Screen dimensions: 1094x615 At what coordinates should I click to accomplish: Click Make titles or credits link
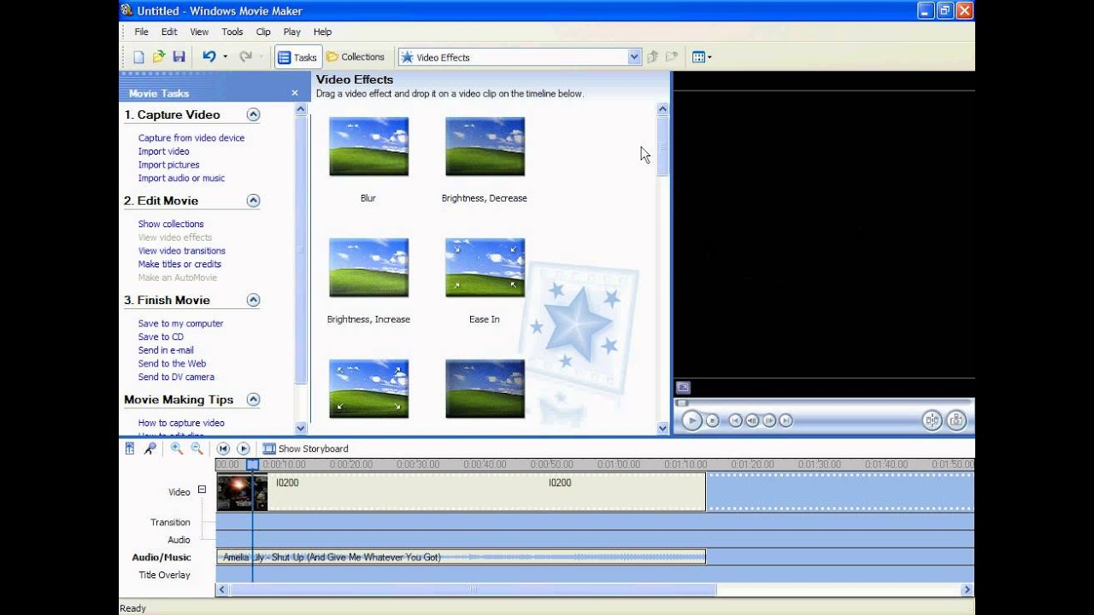tap(179, 264)
